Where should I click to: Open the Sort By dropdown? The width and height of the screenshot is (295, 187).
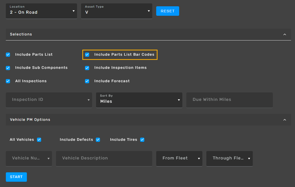pos(139,100)
